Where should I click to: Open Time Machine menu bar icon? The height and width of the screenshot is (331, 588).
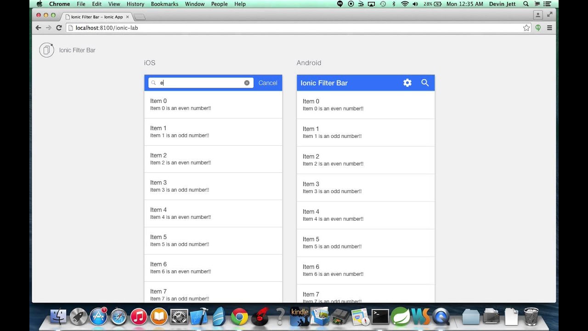coord(383,4)
